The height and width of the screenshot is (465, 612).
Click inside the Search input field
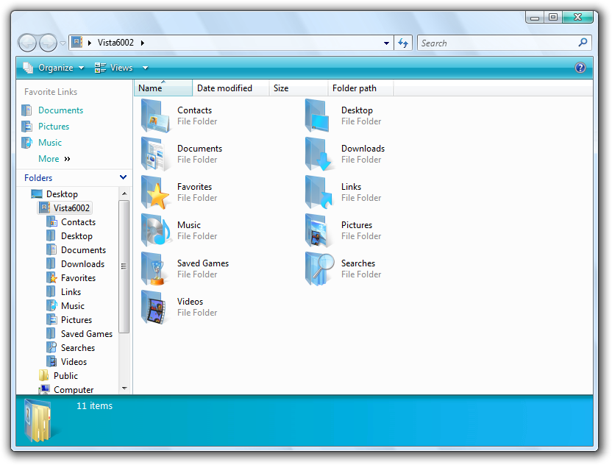497,43
